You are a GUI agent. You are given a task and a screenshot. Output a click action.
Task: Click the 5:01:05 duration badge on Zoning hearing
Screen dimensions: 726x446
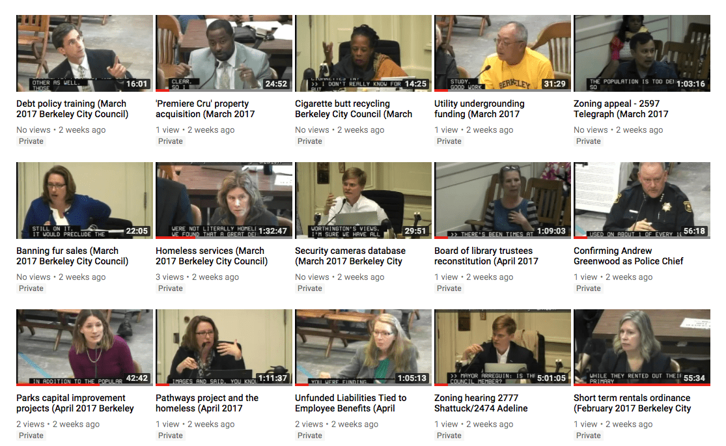[551, 378]
